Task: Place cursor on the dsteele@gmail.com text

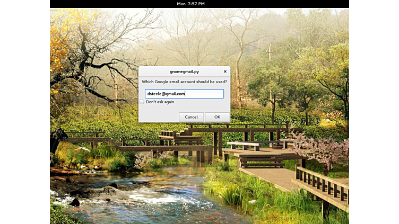Action: (x=166, y=94)
